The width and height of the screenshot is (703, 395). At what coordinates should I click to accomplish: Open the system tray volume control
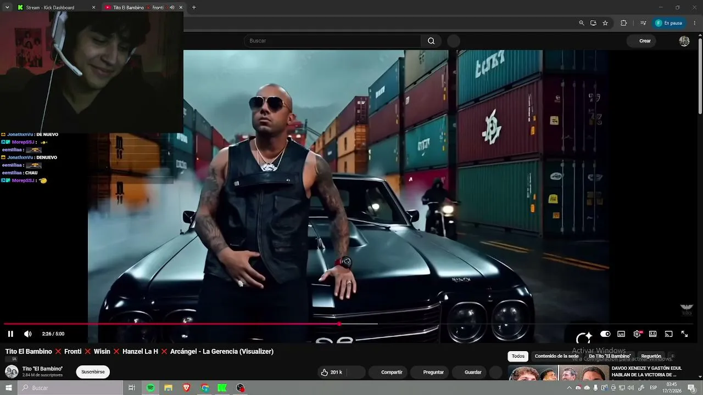pyautogui.click(x=632, y=388)
